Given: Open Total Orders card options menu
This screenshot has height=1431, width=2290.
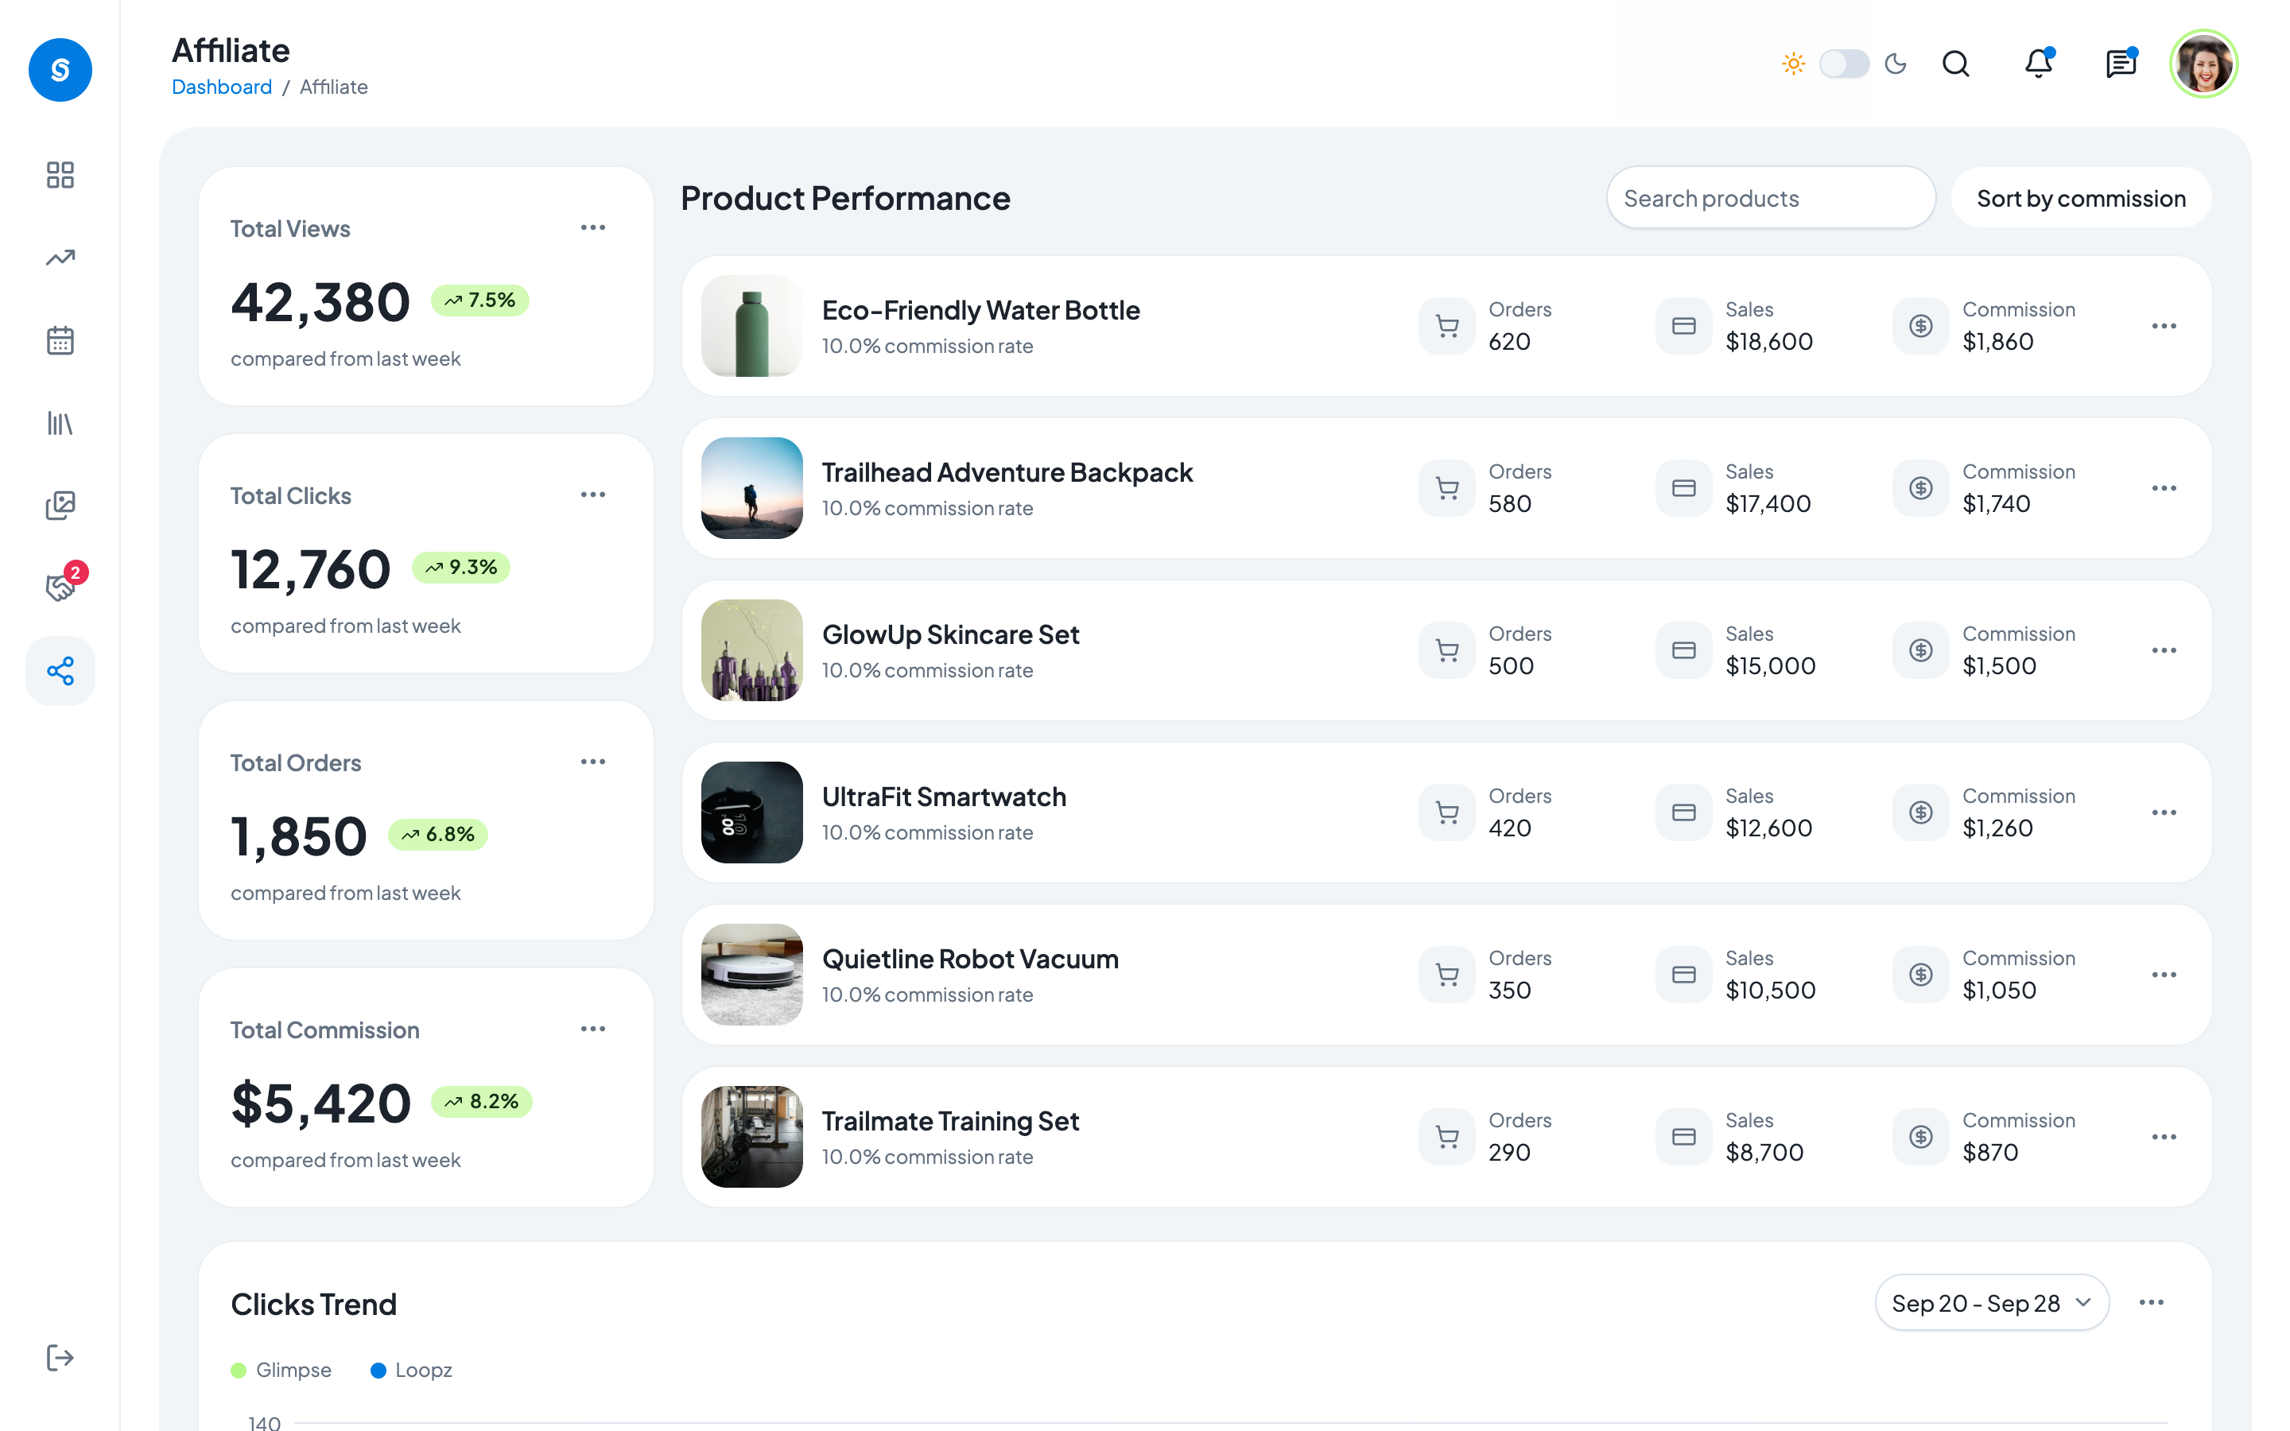Looking at the screenshot, I should 593,761.
